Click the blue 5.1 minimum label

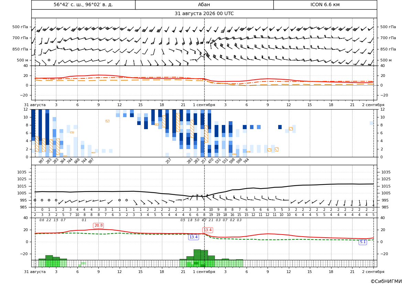click(363, 242)
